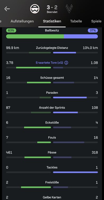Screen dimensions: 104x200
Task: Tap the Paraden stat label
Action: [x=52, y=93]
